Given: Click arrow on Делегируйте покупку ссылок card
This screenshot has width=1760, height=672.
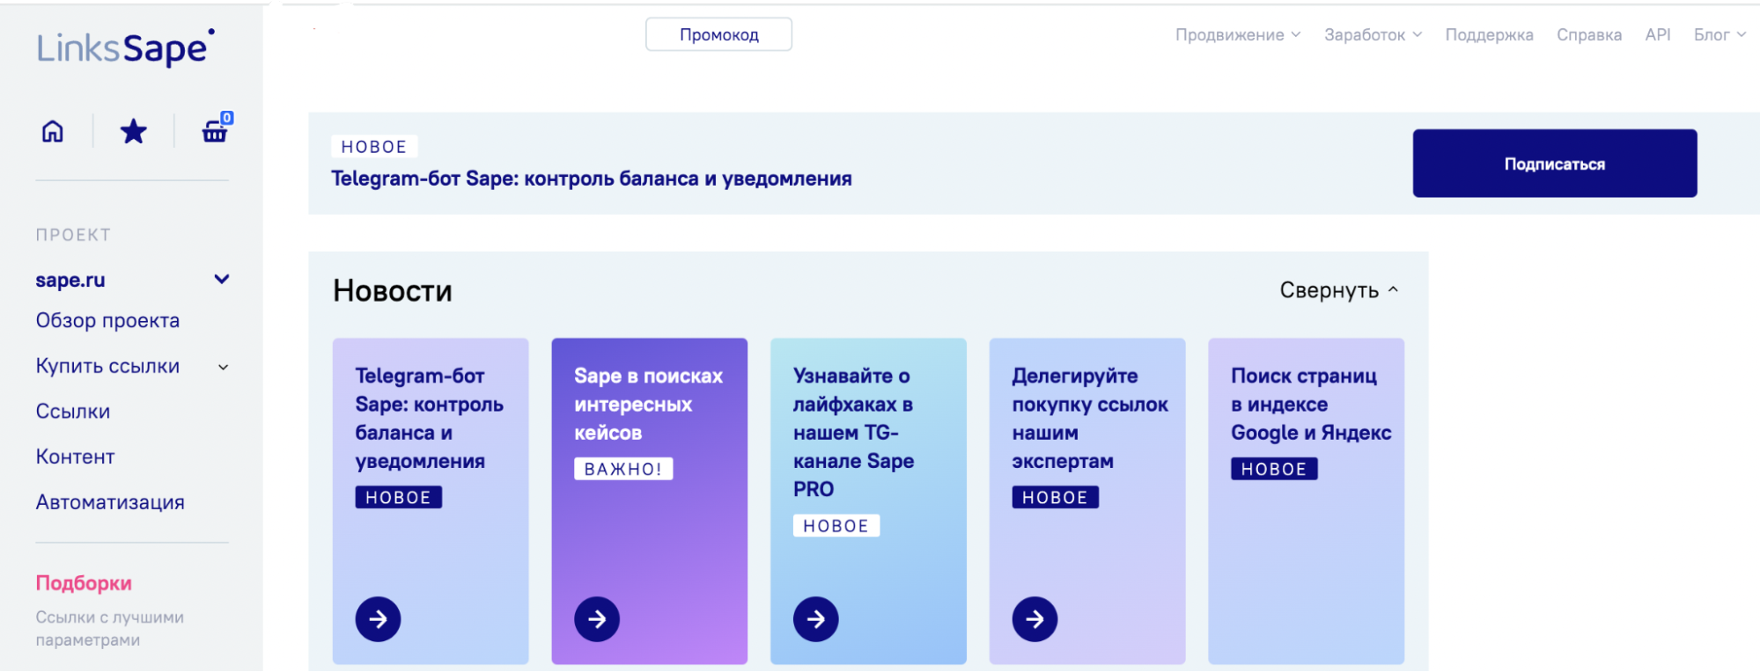Looking at the screenshot, I should (x=1035, y=619).
